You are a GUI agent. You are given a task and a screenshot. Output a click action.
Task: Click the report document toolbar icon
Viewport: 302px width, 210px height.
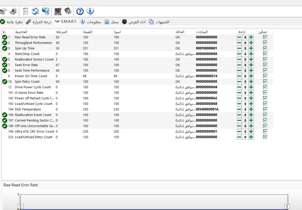point(26,11)
